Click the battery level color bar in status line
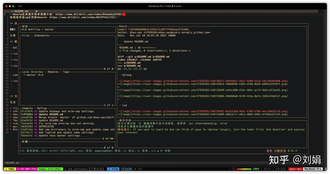Screen dimensions: 330x174 point(244,169)
